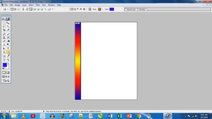Click the zoom percentage field in the status bar
The height and width of the screenshot is (119, 212).
click(4, 111)
